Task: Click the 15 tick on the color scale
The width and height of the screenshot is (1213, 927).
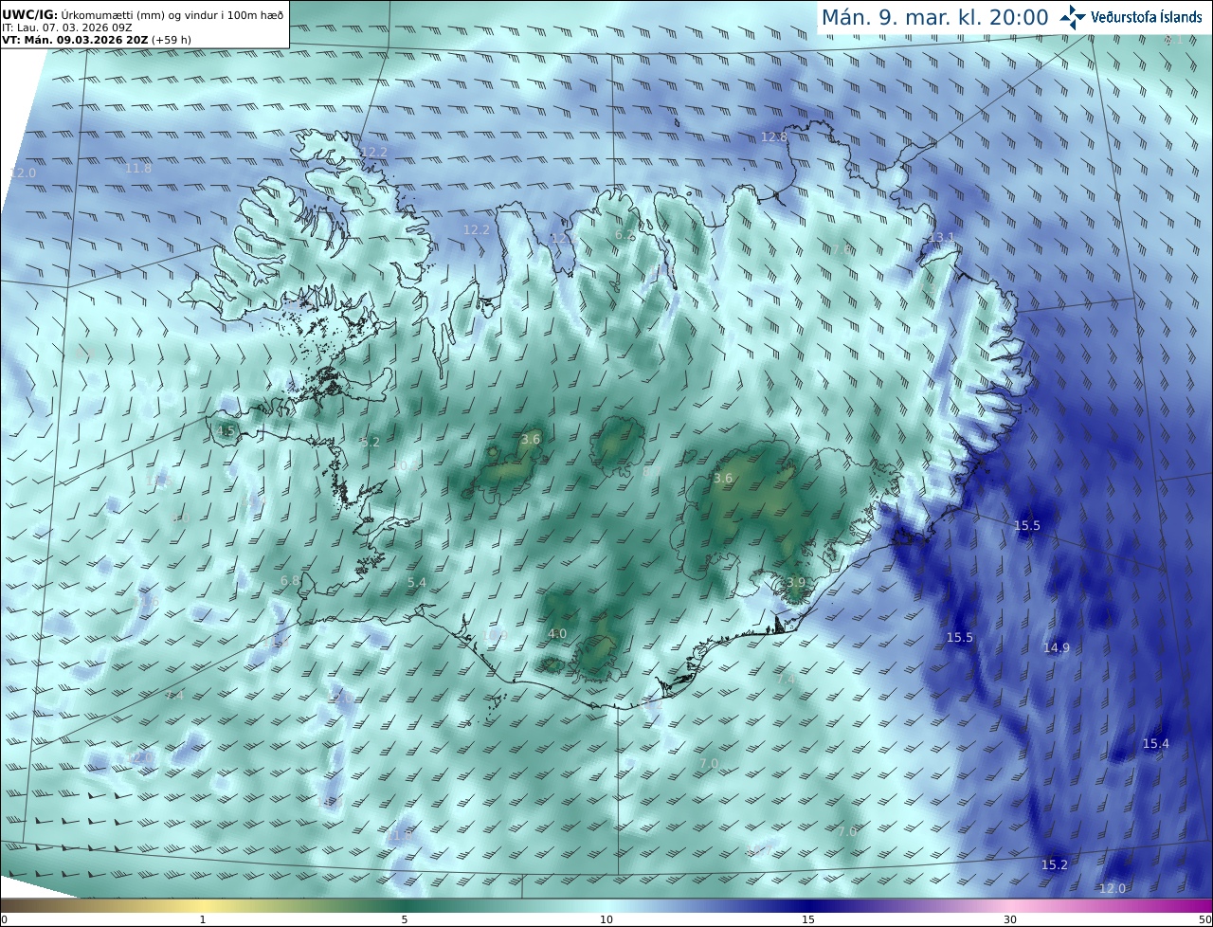Action: click(x=808, y=919)
